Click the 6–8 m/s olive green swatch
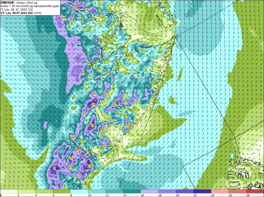 62,191
